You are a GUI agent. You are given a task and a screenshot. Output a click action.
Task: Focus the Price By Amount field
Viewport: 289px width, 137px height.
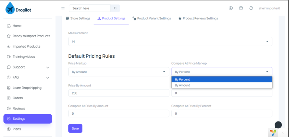point(119,93)
